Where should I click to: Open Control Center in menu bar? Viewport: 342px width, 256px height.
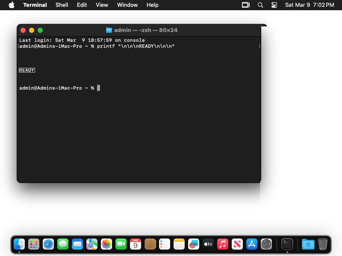point(274,5)
